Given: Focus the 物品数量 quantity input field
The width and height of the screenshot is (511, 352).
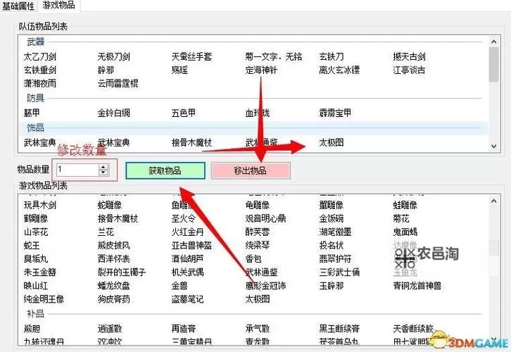Looking at the screenshot, I should (x=77, y=170).
